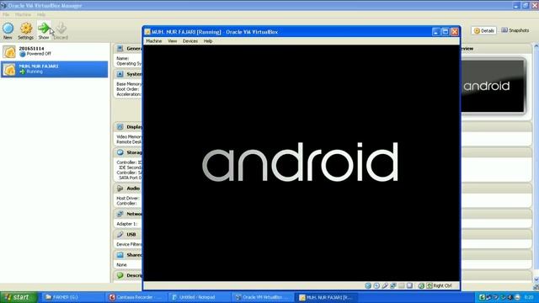Screen dimensions: 539x303
Task: Select the 201651114 virtual machine entry
Action: 54,51
